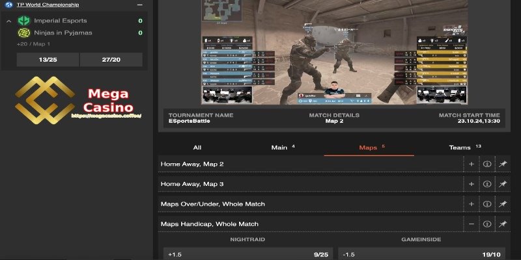Pick the 13/25 odds button
This screenshot has width=521, height=260.
(x=48, y=60)
